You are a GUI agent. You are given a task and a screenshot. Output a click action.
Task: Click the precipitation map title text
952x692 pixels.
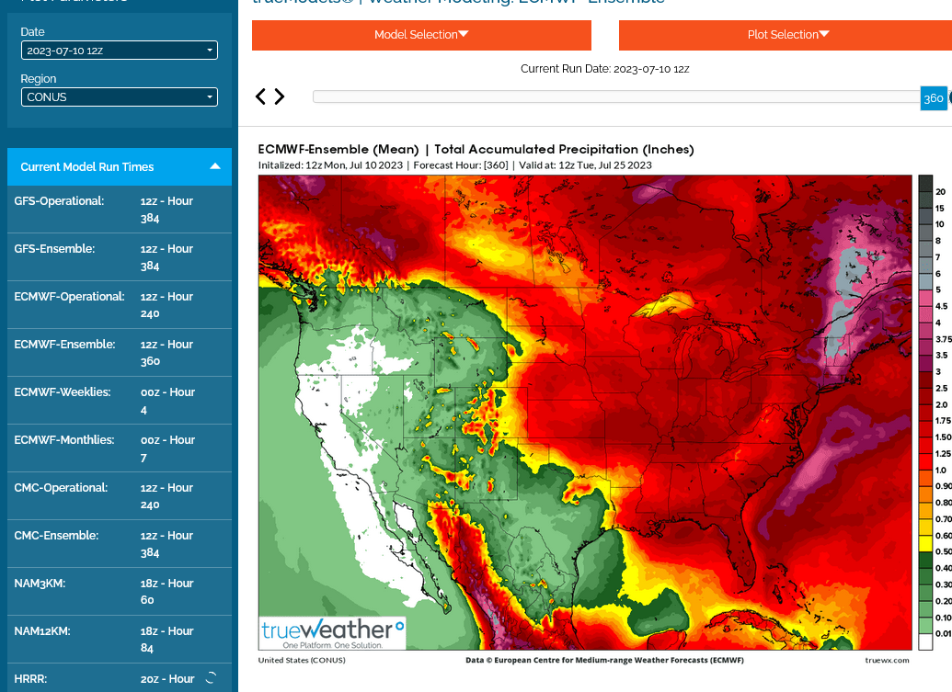coord(476,149)
